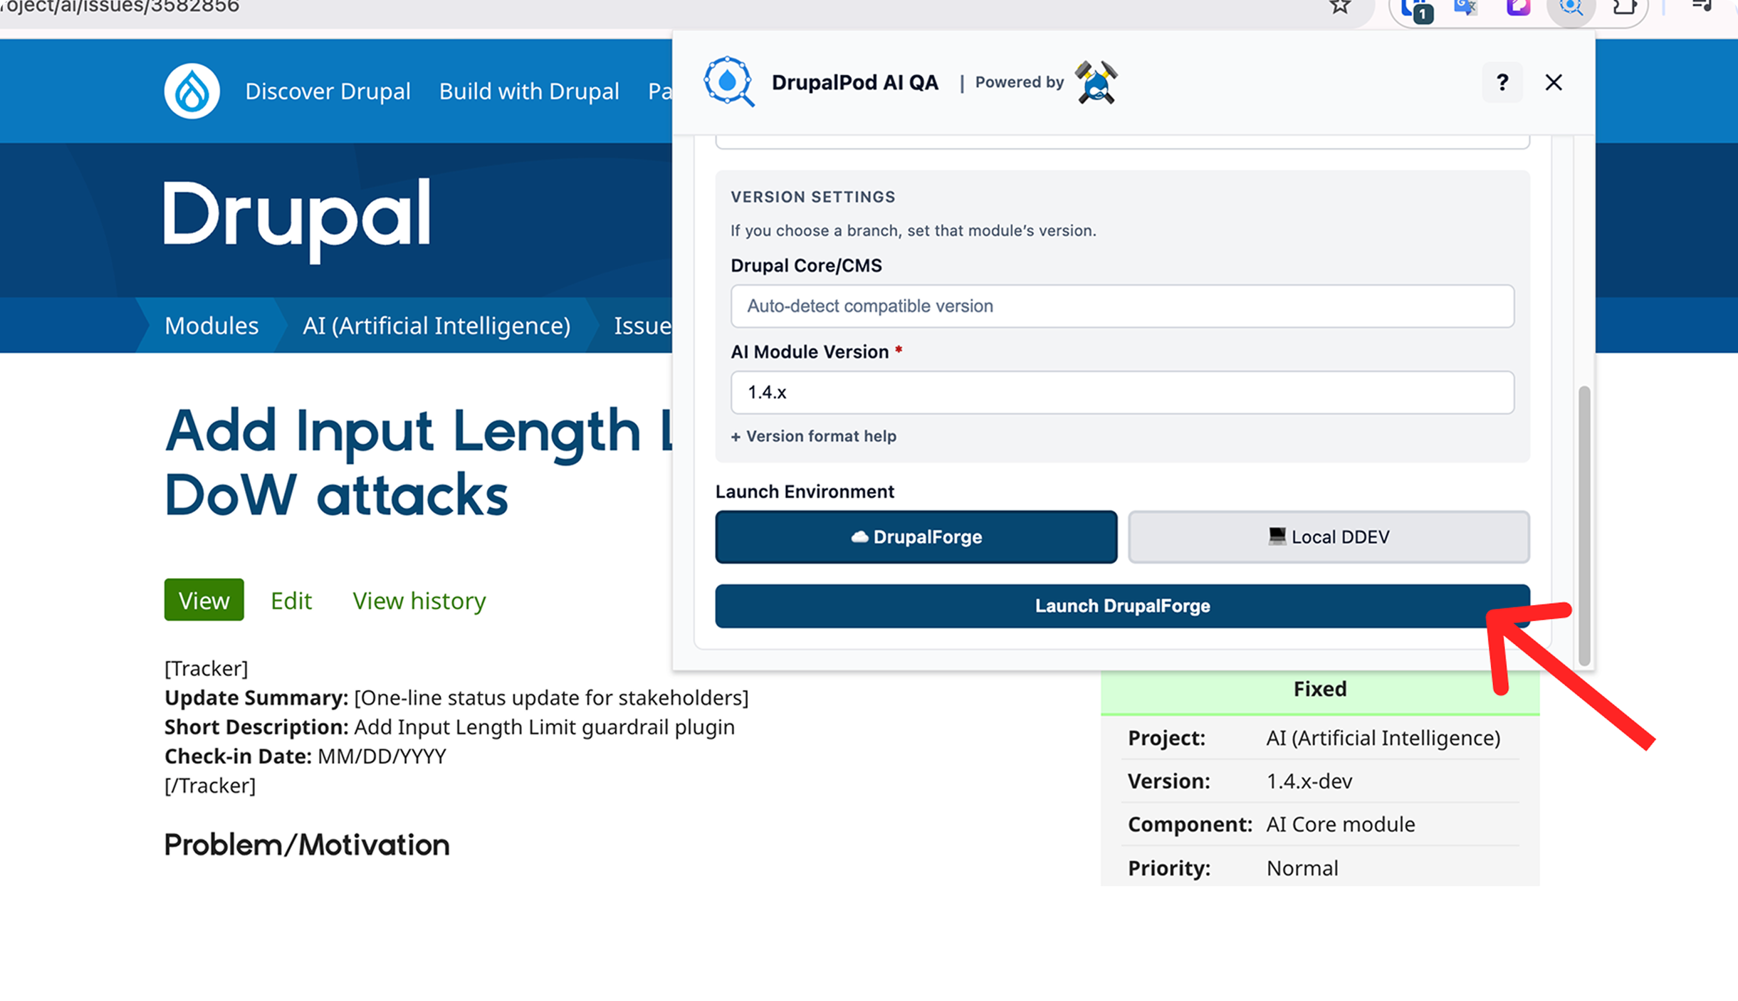This screenshot has height=1001, width=1738.
Task: Click the Drupal drop logo icon
Action: pyautogui.click(x=192, y=91)
